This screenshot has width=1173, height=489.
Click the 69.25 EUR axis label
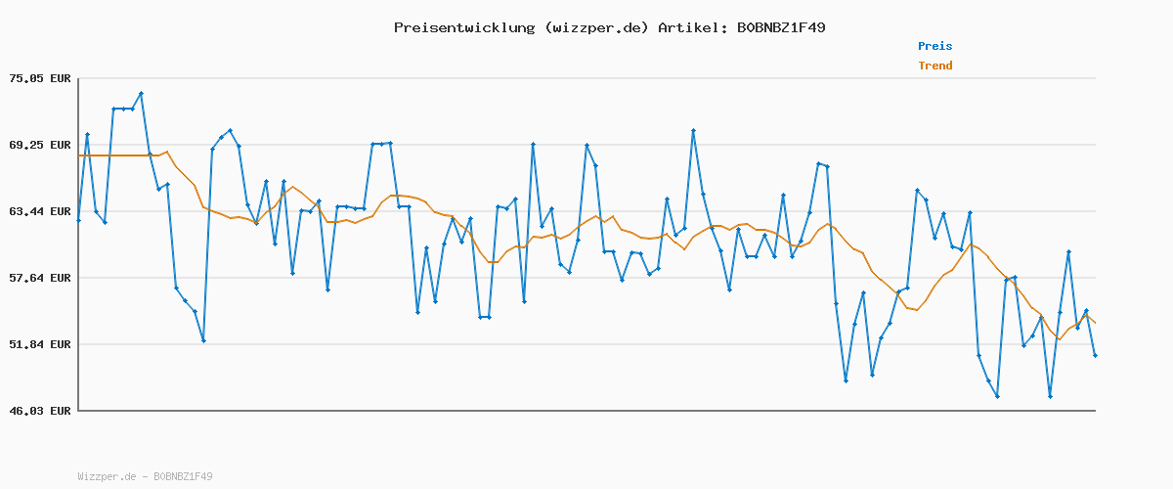click(40, 145)
